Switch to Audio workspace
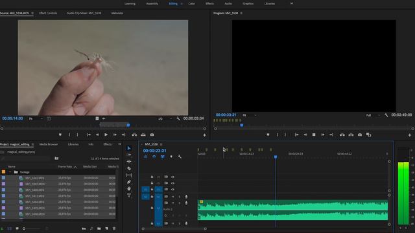The height and width of the screenshot is (233, 415). click(228, 4)
